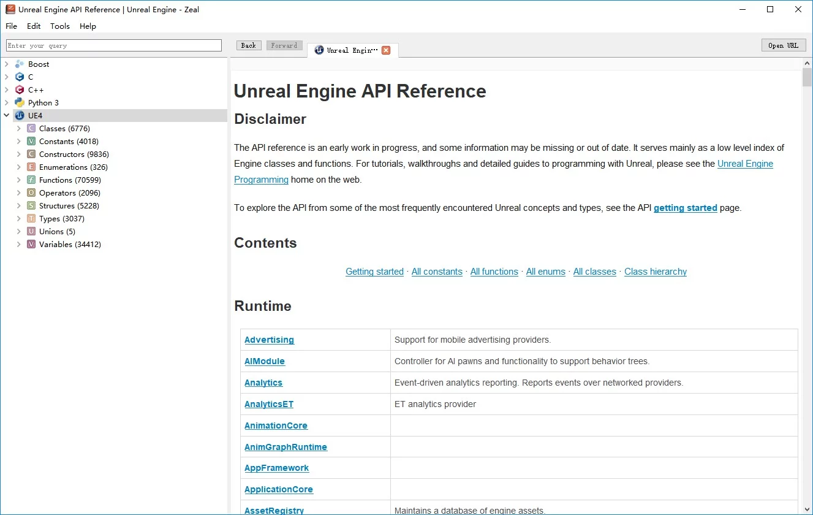Click the Variables icon in the tree
813x515 pixels.
click(x=31, y=244)
